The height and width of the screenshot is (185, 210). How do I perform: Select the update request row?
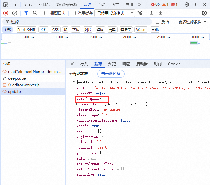click(33, 92)
